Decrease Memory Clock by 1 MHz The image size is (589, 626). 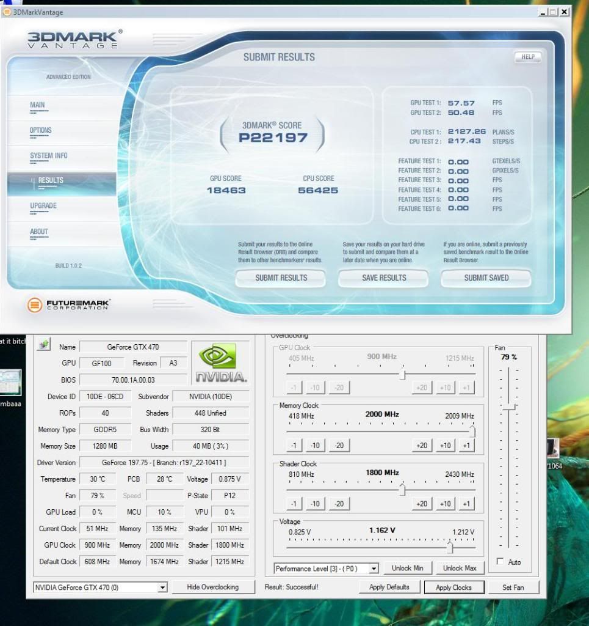[294, 446]
